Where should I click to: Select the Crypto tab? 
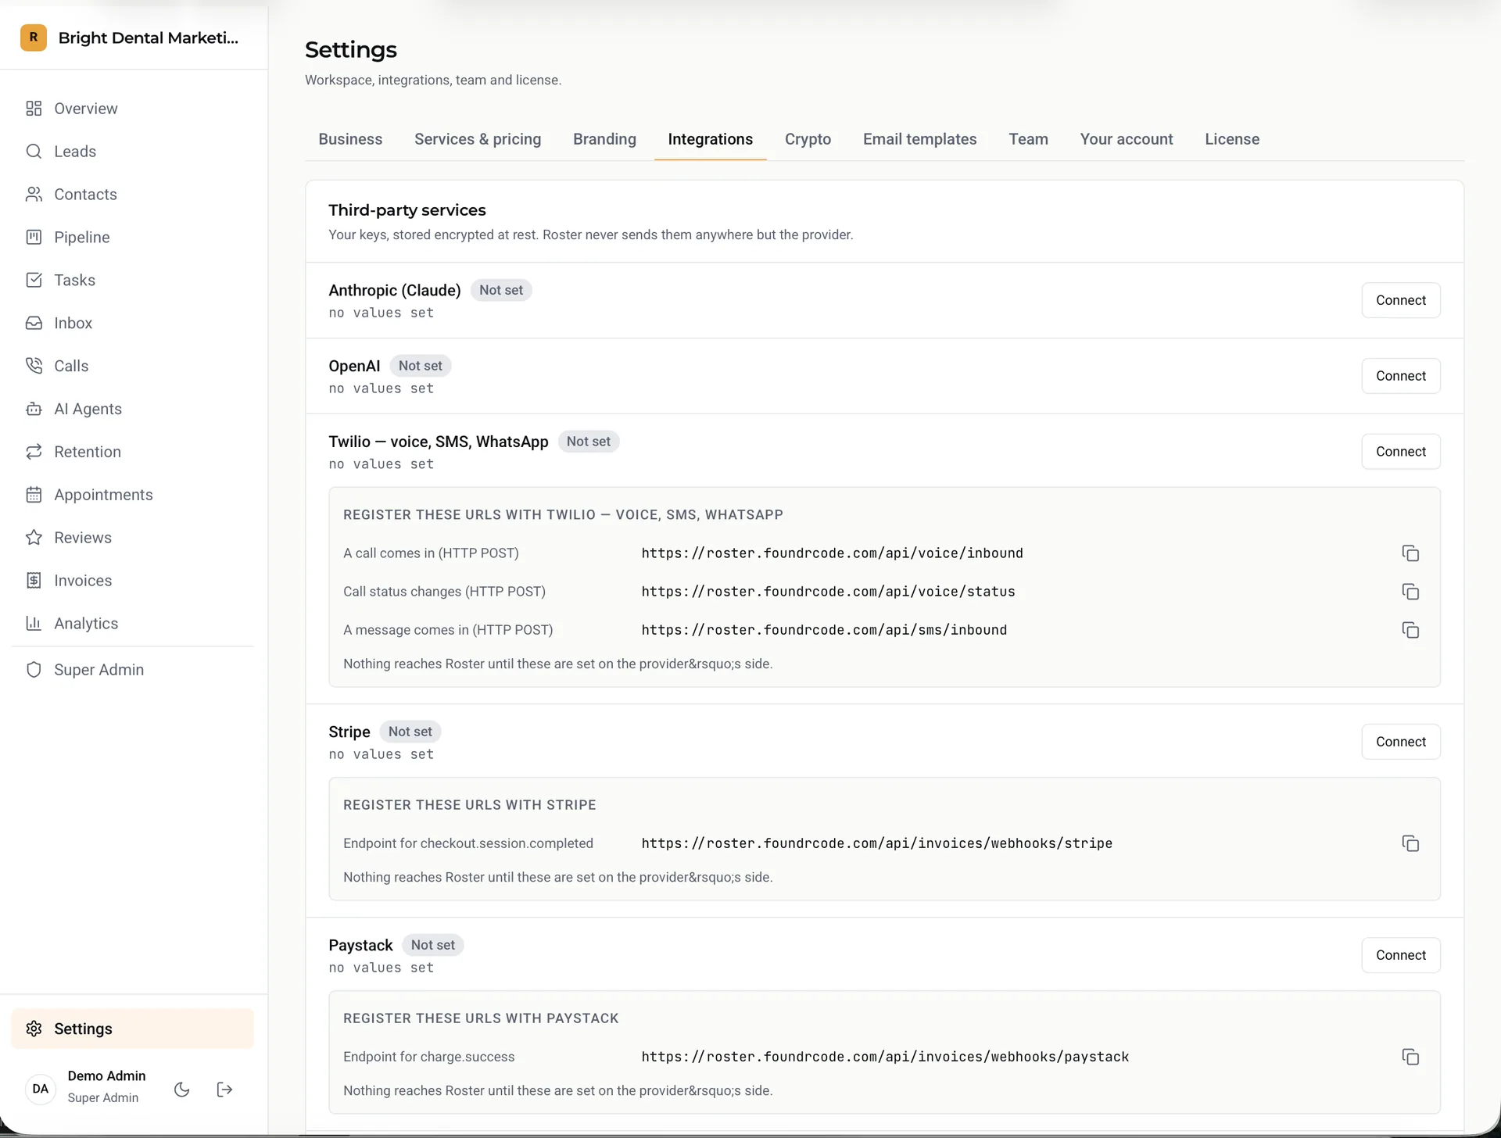(808, 139)
